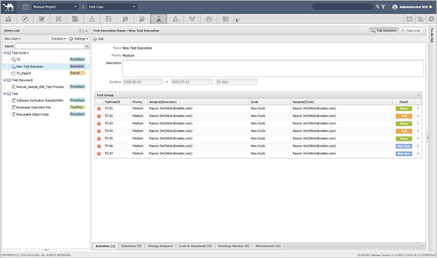Click the circles cluster toolbar icon
This screenshot has height=258, width=437.
tap(175, 19)
